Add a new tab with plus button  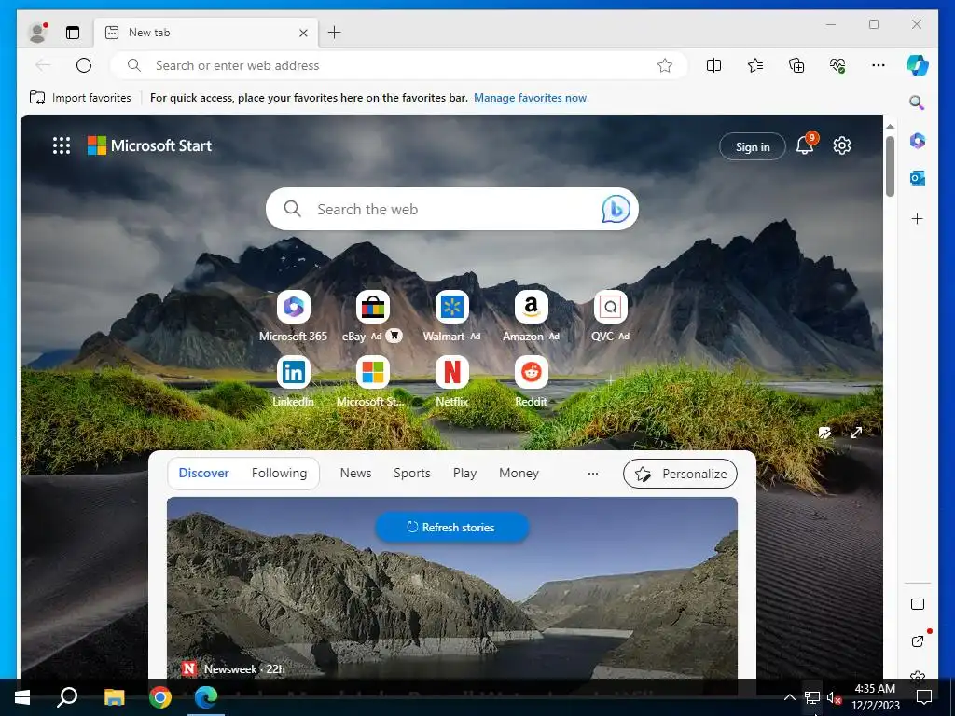pyautogui.click(x=335, y=33)
